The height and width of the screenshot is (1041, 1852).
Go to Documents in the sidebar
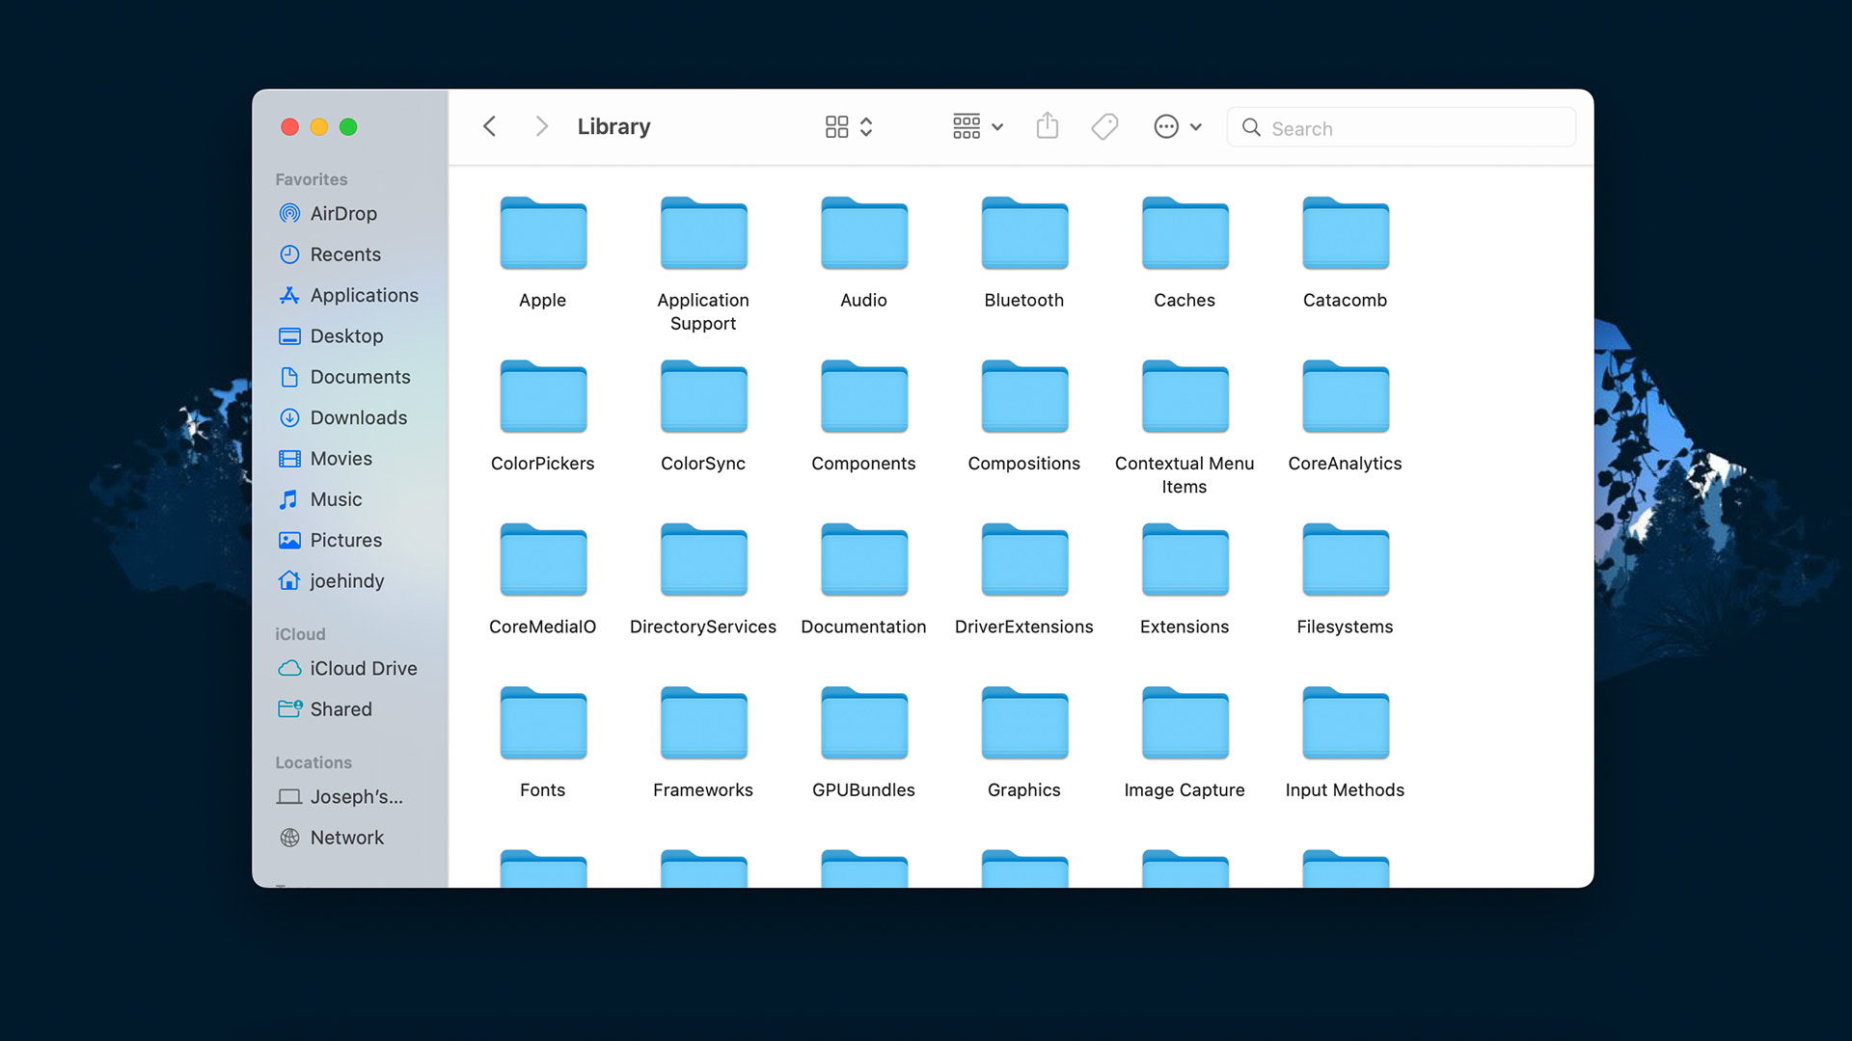[x=359, y=377]
